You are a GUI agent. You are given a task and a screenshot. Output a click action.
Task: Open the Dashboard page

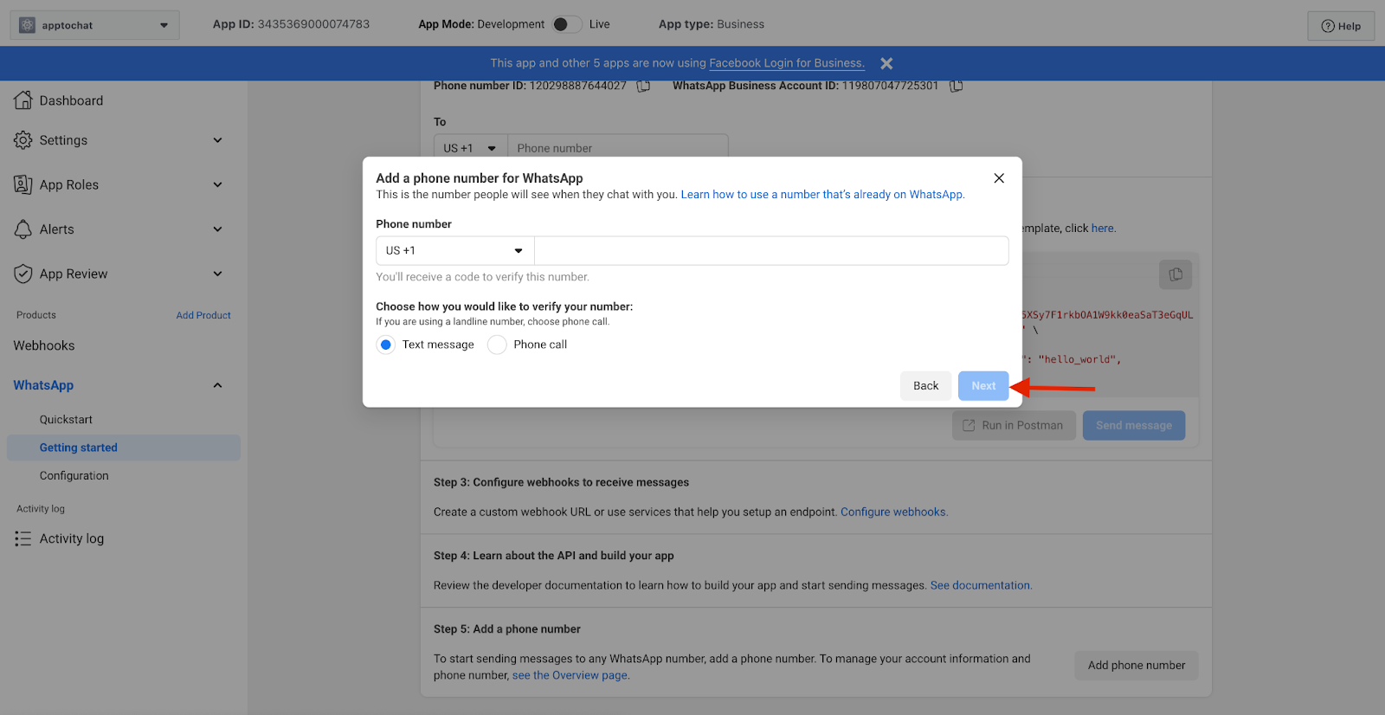(71, 100)
